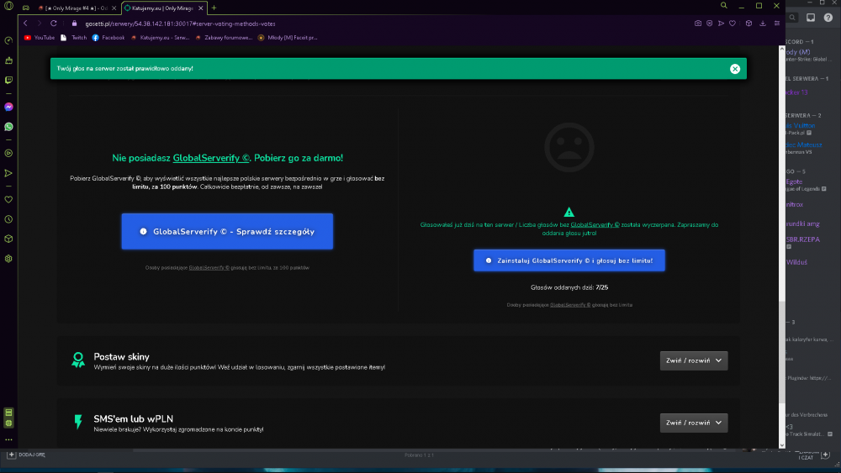The width and height of the screenshot is (841, 473).
Task: Open the Player icon in sidebar
Action: [8, 153]
